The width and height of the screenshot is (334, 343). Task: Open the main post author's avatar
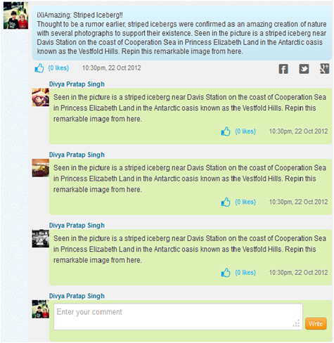tap(16, 15)
